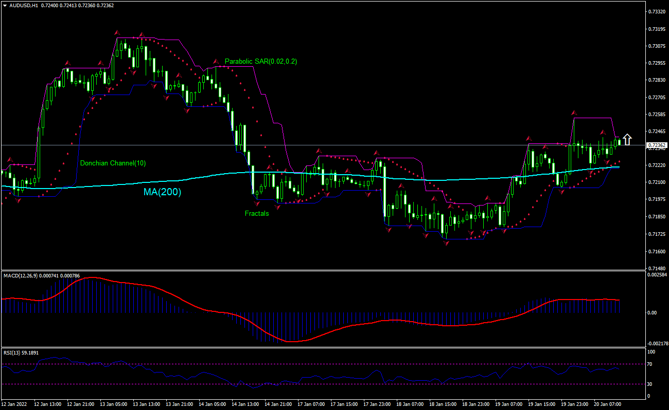Image resolution: width=669 pixels, height=410 pixels.
Task: Click the MA(200) cyan text label
Action: (x=162, y=192)
